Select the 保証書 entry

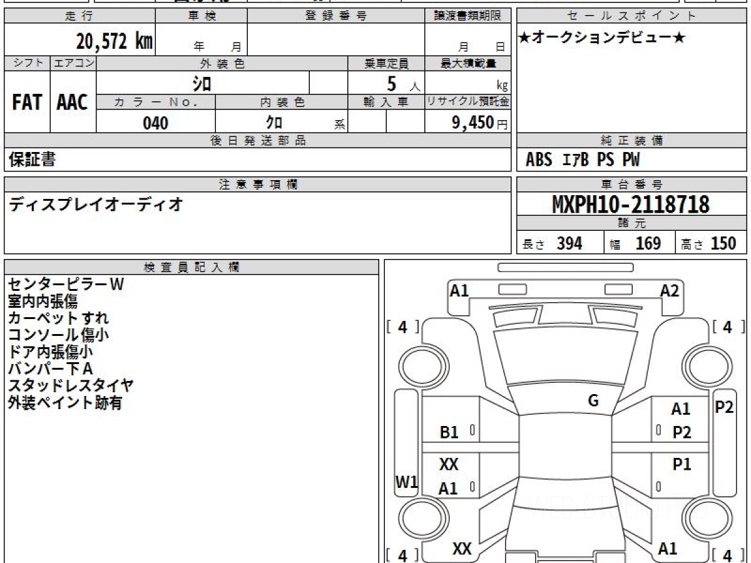click(x=32, y=160)
